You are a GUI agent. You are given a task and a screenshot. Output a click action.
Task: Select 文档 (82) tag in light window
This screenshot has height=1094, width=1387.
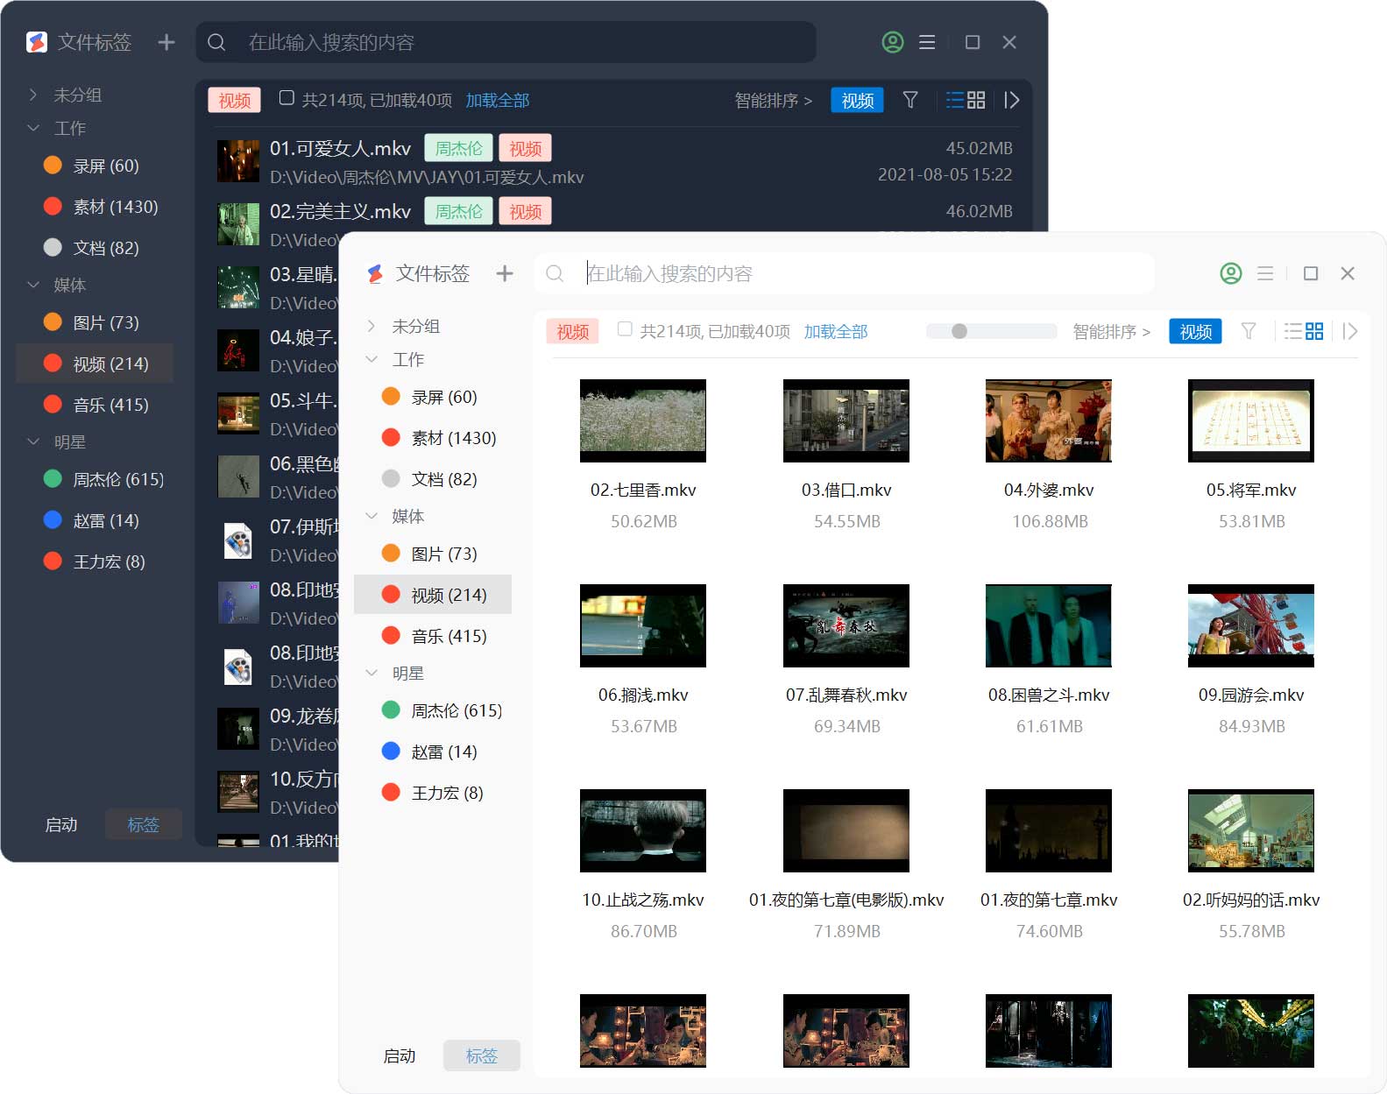433,479
